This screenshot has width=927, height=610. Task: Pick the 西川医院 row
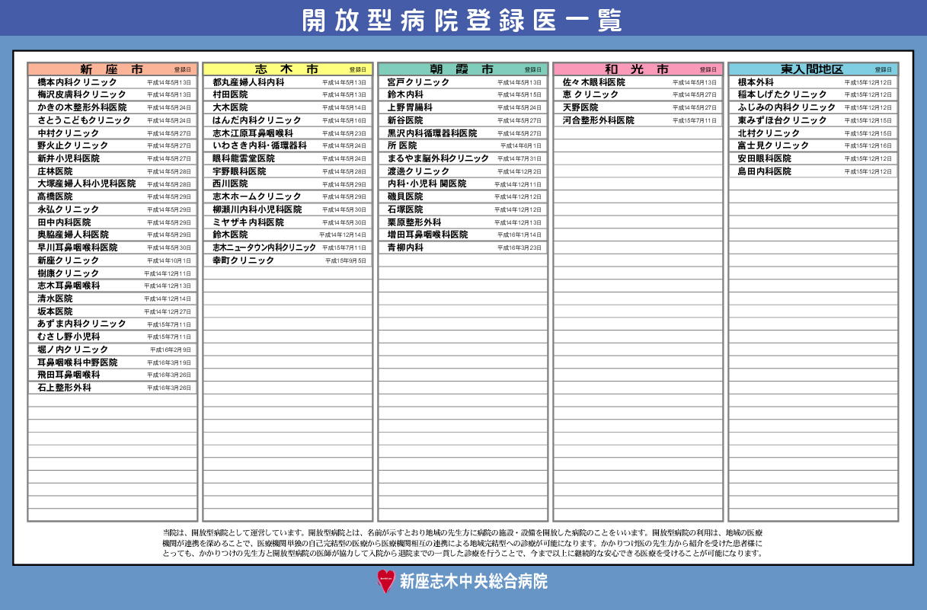[x=287, y=184]
